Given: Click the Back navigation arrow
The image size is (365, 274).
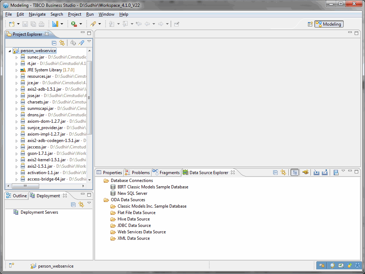Looking at the screenshot, I should click(147, 24).
